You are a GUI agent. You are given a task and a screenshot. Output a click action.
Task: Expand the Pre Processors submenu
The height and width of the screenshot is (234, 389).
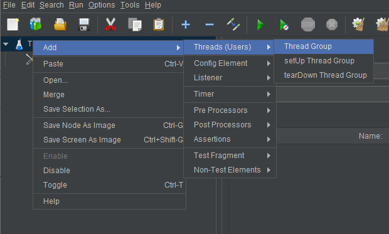click(230, 110)
